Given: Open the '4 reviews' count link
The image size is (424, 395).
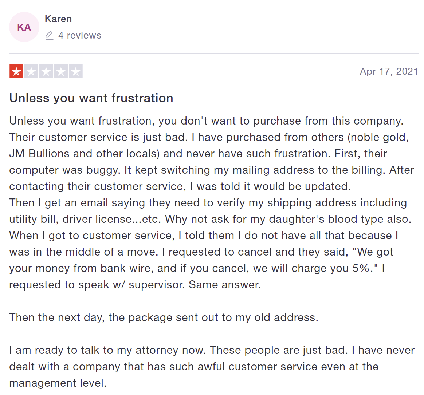Looking at the screenshot, I should (79, 35).
